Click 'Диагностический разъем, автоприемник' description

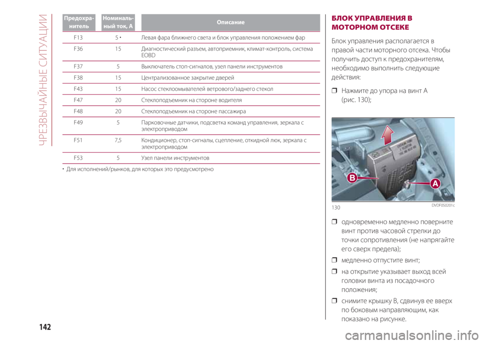pyautogui.click(x=227, y=52)
